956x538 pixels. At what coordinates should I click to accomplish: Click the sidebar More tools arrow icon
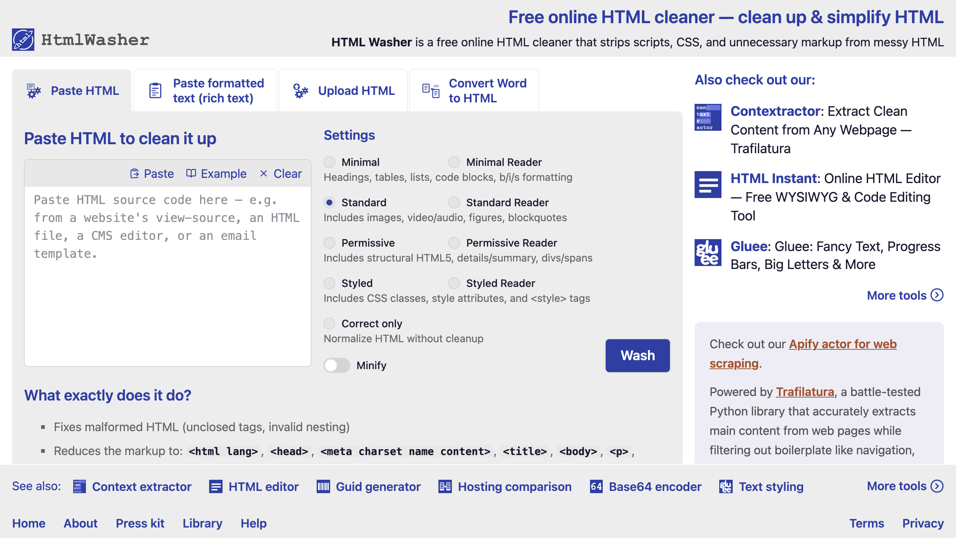point(937,295)
